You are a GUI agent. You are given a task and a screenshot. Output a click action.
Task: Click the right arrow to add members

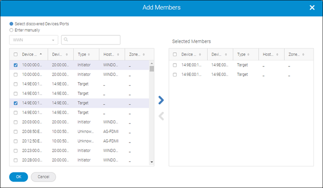161,100
